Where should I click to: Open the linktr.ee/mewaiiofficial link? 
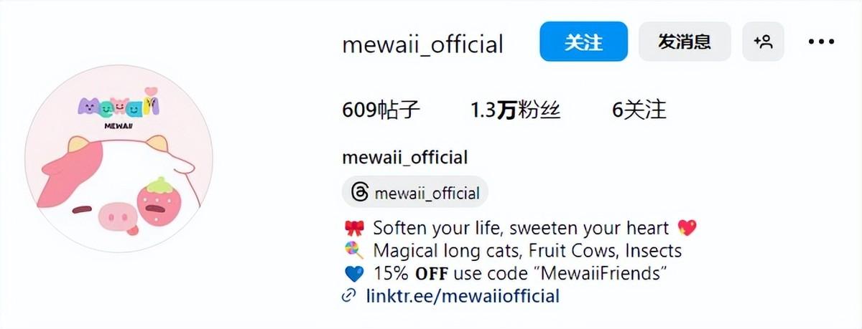(462, 295)
